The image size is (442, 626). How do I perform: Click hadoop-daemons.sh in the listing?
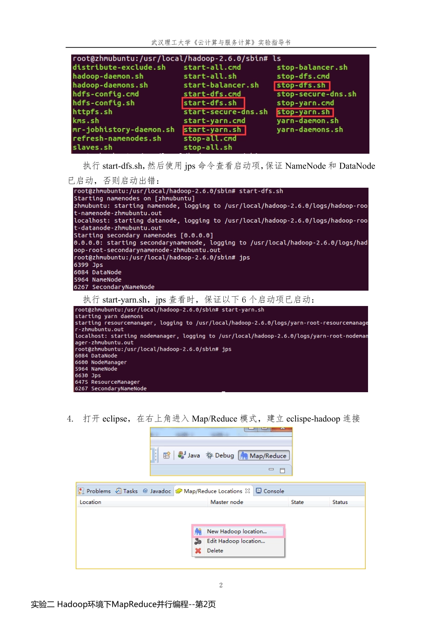coord(110,85)
